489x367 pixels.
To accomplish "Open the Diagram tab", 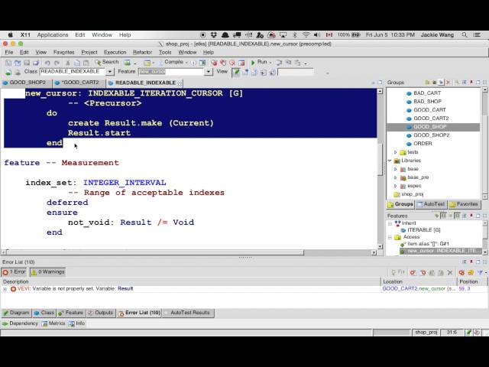I will coord(16,313).
